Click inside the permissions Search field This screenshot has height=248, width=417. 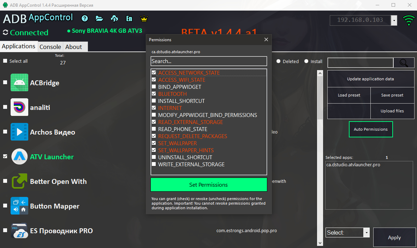(209, 61)
